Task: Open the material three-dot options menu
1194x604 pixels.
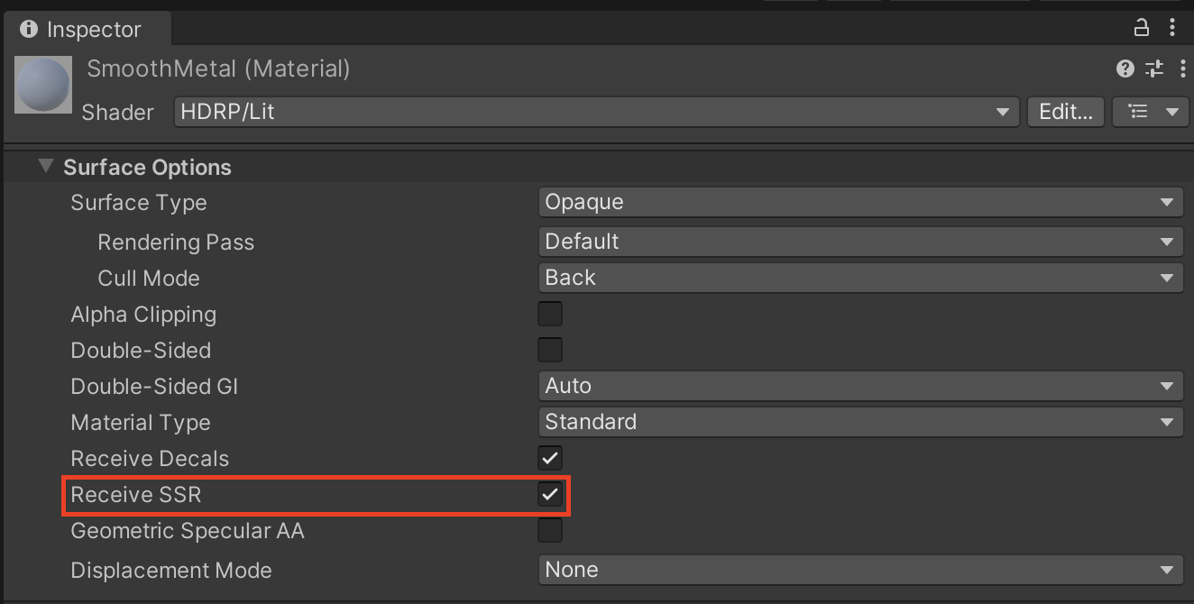Action: [1182, 69]
